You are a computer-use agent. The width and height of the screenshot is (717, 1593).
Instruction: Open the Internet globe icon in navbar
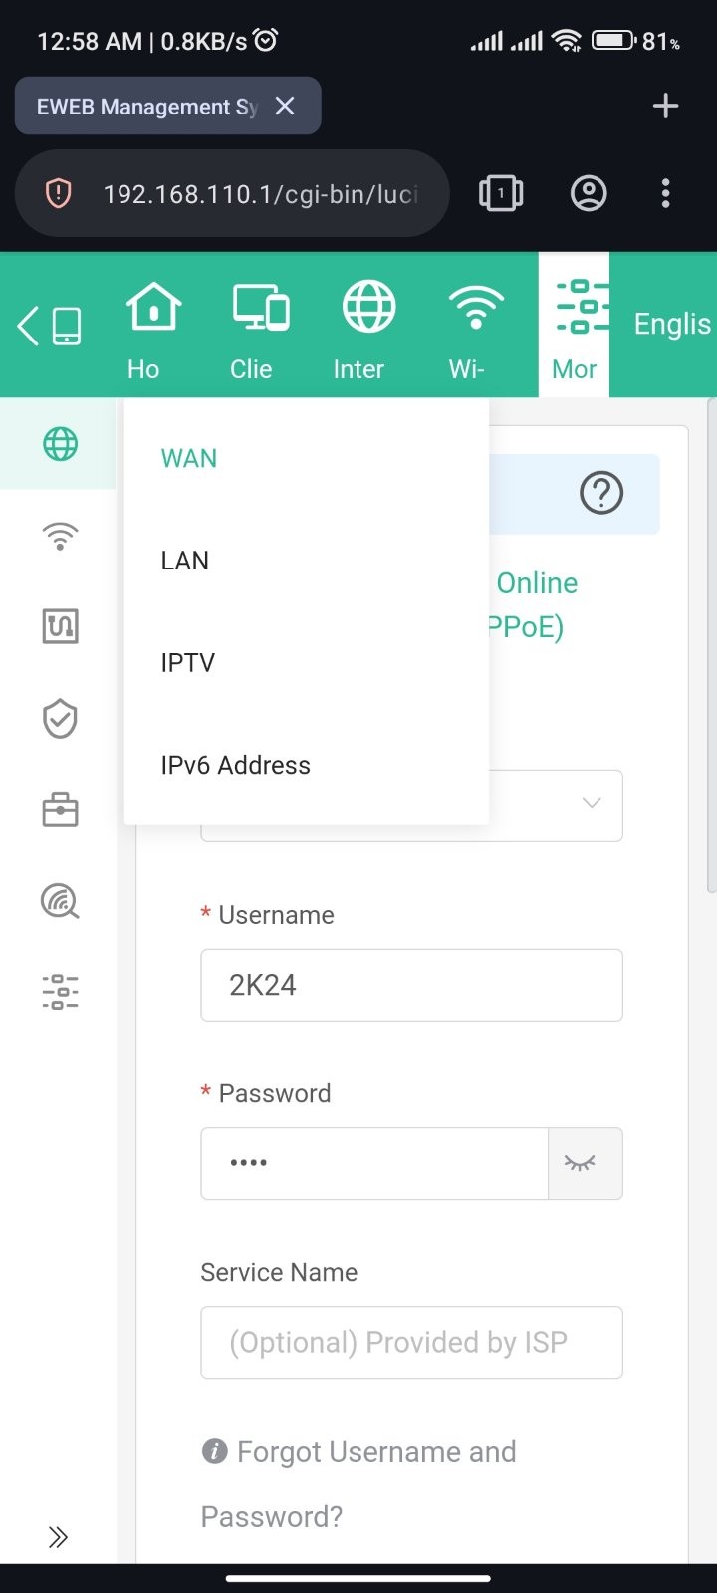tap(368, 307)
